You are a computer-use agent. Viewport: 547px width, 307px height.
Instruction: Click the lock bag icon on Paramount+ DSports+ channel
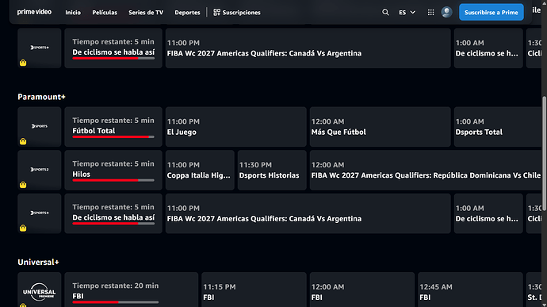(x=23, y=228)
